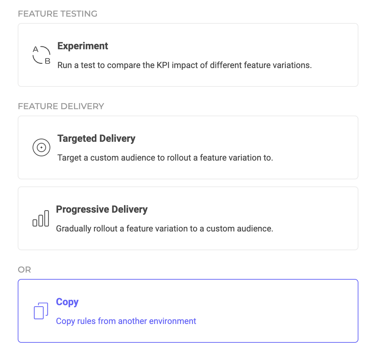The image size is (374, 358).
Task: Select the Experiment rule title
Action: (83, 46)
